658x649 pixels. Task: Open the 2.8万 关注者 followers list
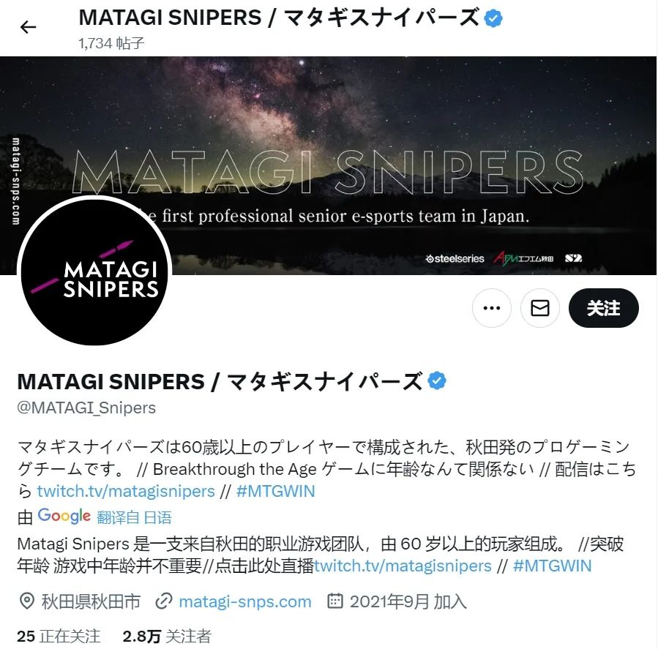click(167, 636)
